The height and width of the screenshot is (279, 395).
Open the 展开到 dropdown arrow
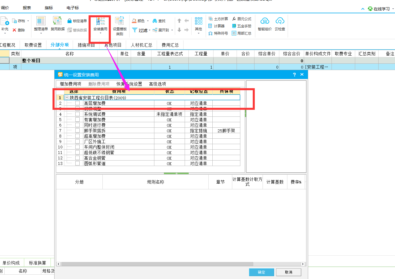point(172,30)
